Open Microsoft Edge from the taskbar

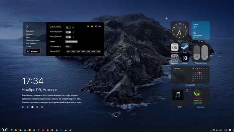(11, 130)
